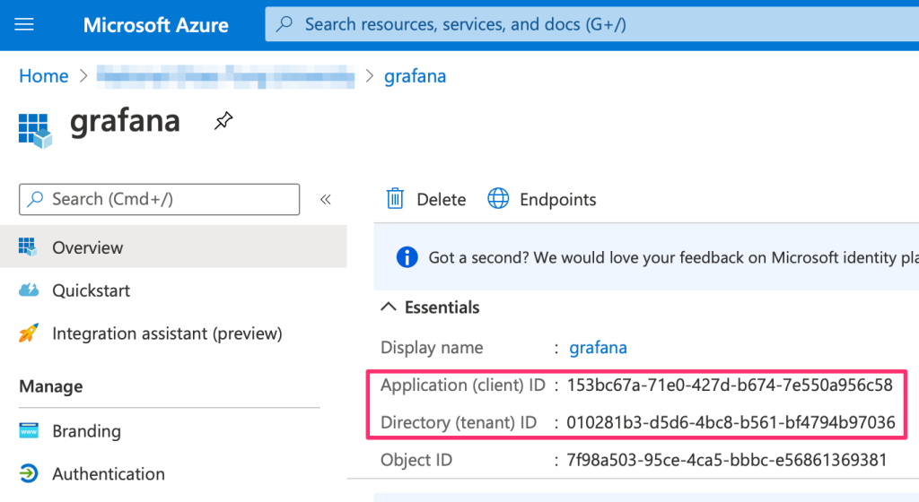The image size is (919, 502).
Task: Click the grafana app registration icon
Action: click(x=35, y=131)
